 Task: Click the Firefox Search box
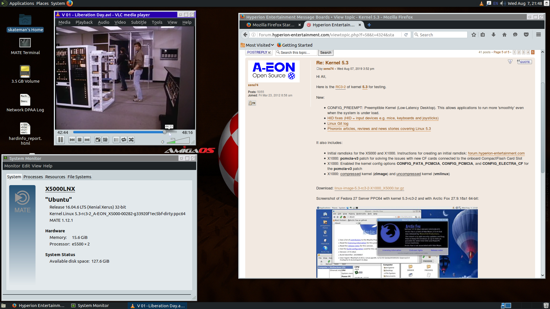click(x=441, y=35)
